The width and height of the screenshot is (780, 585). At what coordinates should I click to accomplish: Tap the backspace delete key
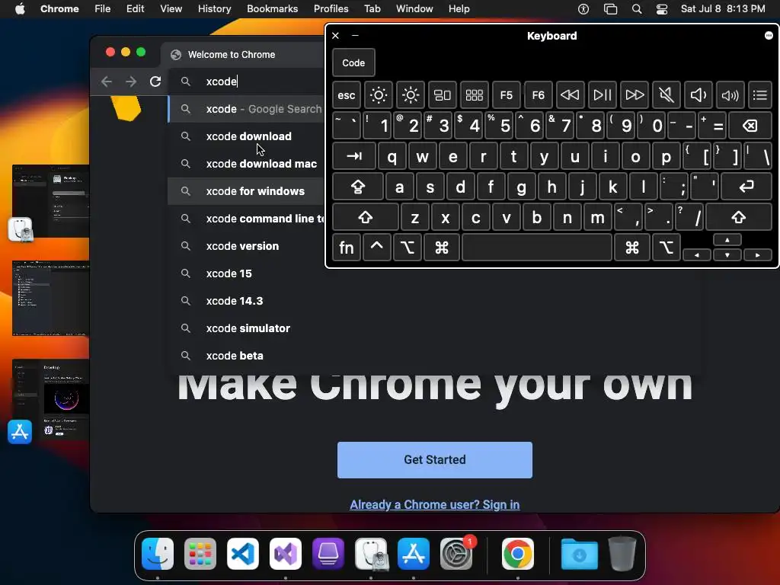point(750,126)
